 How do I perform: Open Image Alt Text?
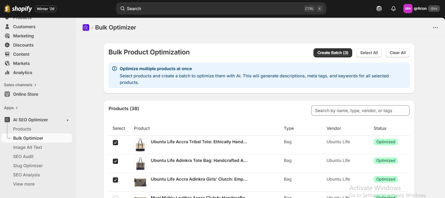[x=28, y=147]
